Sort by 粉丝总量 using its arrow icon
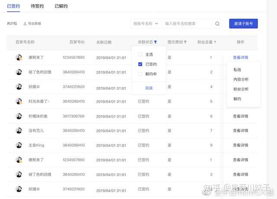 [x=215, y=42]
